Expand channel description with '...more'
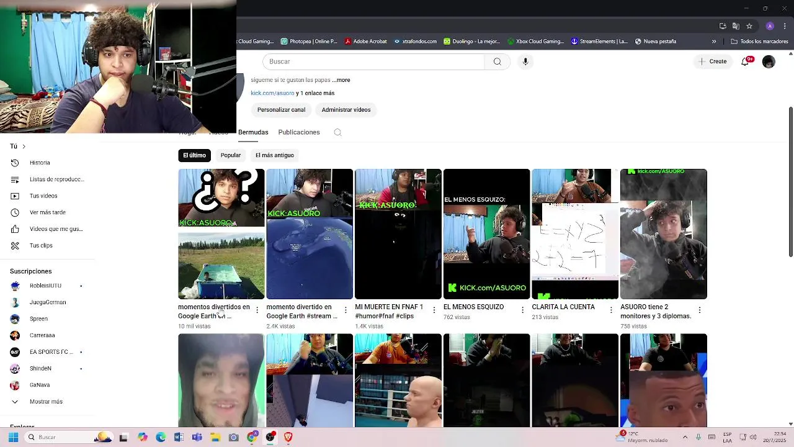The image size is (794, 447). point(341,80)
